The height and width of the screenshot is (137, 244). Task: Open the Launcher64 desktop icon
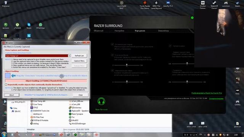[122, 5]
